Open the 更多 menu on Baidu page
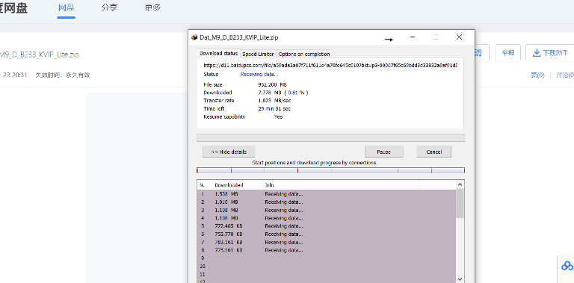This screenshot has height=283, width=574. pos(152,7)
